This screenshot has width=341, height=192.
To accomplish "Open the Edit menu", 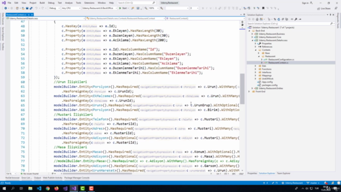I will pos(17,3).
